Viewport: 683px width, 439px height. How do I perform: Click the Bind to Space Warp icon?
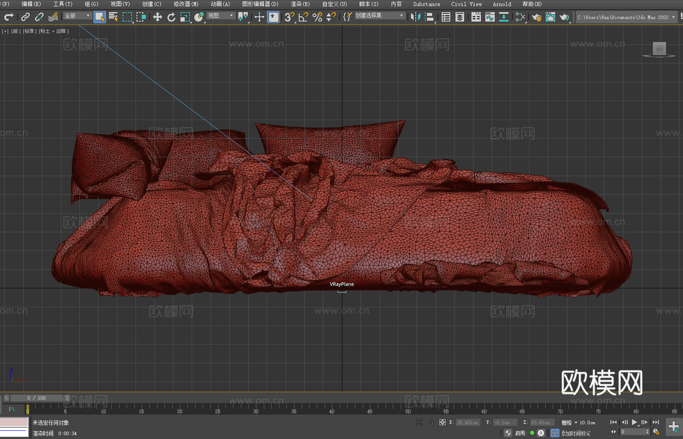(53, 17)
